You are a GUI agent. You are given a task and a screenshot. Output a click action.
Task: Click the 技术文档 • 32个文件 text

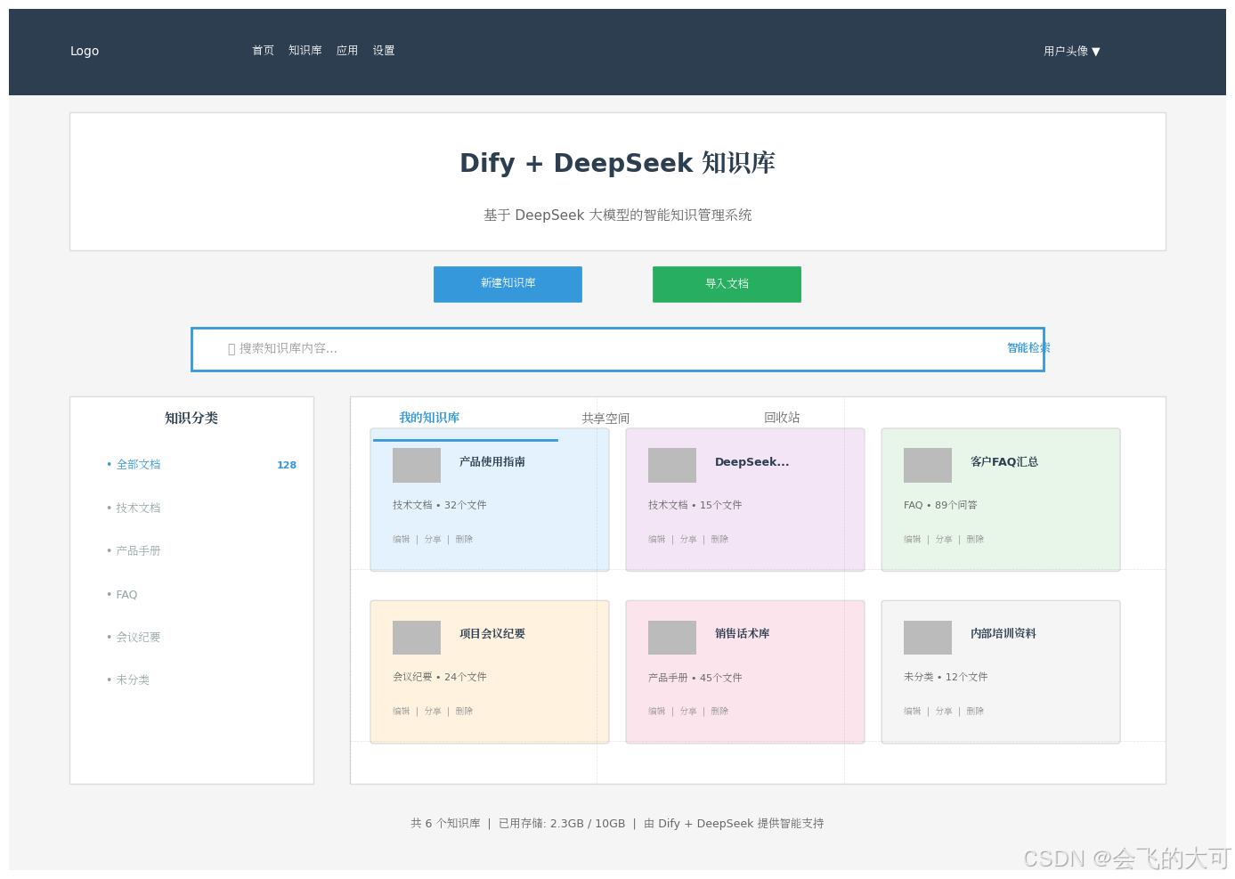coord(440,505)
